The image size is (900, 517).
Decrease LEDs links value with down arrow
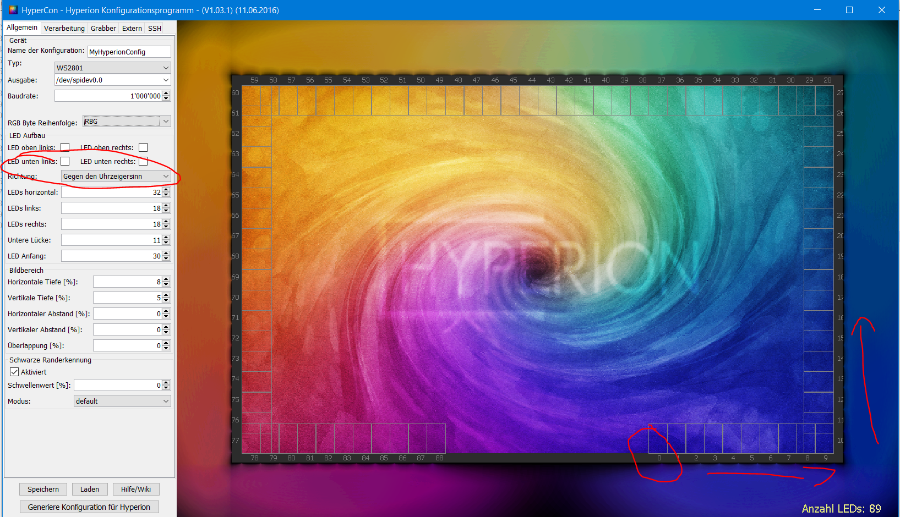(x=166, y=211)
